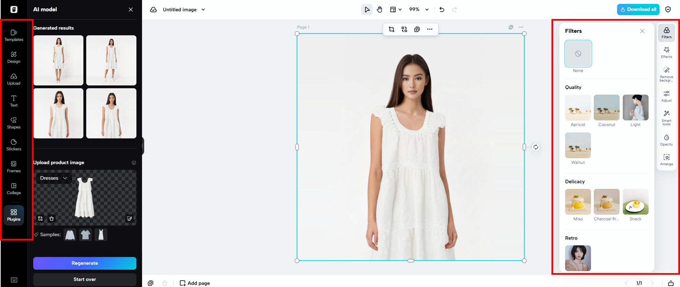680x287 pixels.
Task: Apply the Miso filter
Action: [578, 202]
